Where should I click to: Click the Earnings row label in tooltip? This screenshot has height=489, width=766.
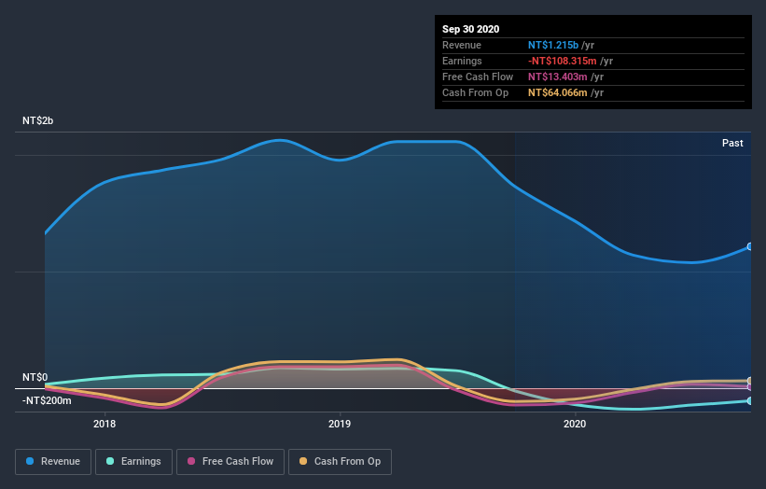pyautogui.click(x=462, y=61)
